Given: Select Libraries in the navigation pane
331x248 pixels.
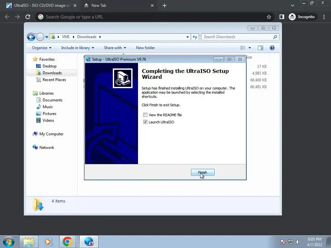Looking at the screenshot, I should pos(47,93).
